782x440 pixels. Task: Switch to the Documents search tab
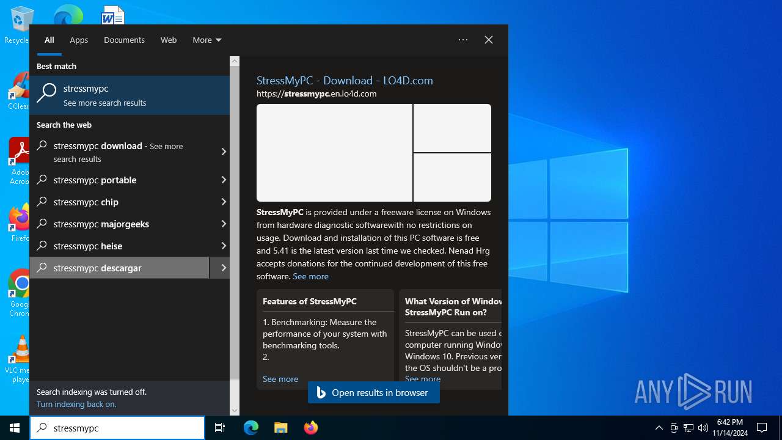124,40
